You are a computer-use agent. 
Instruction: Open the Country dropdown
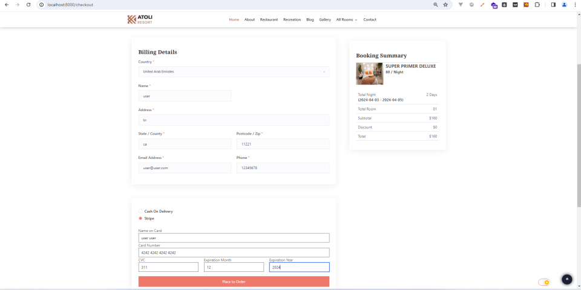click(234, 72)
